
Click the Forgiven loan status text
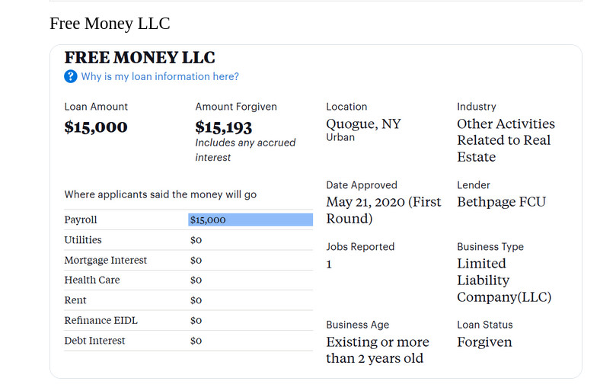coord(484,342)
